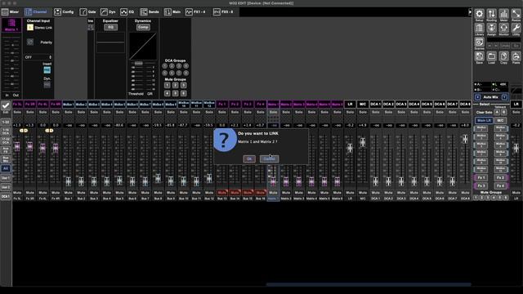Click the Save disk icon

pos(480,56)
